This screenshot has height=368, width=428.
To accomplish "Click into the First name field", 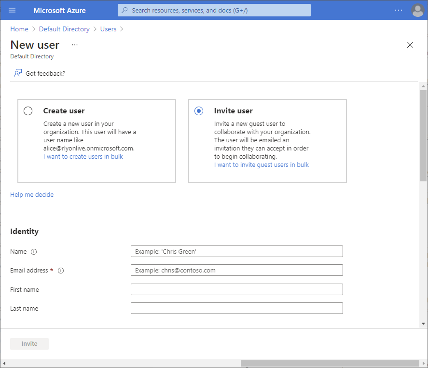I will [236, 289].
